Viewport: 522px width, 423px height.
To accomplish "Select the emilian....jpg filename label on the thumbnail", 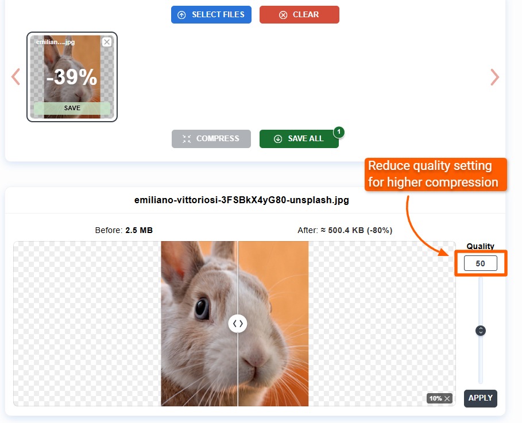I will click(x=55, y=41).
